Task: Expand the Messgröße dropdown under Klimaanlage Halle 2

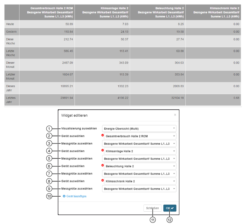Action: tap(140, 158)
